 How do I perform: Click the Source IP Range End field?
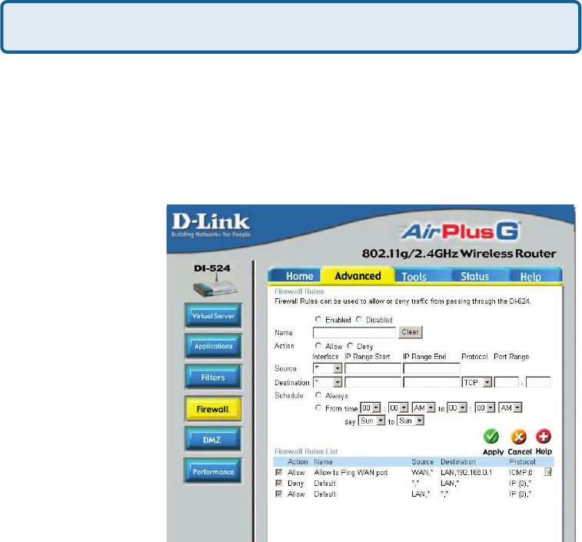pyautogui.click(x=431, y=368)
